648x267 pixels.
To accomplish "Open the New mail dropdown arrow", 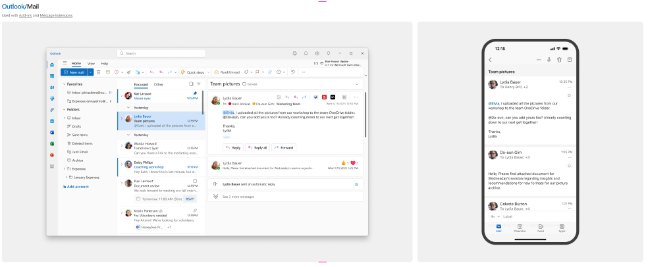I will pyautogui.click(x=91, y=72).
